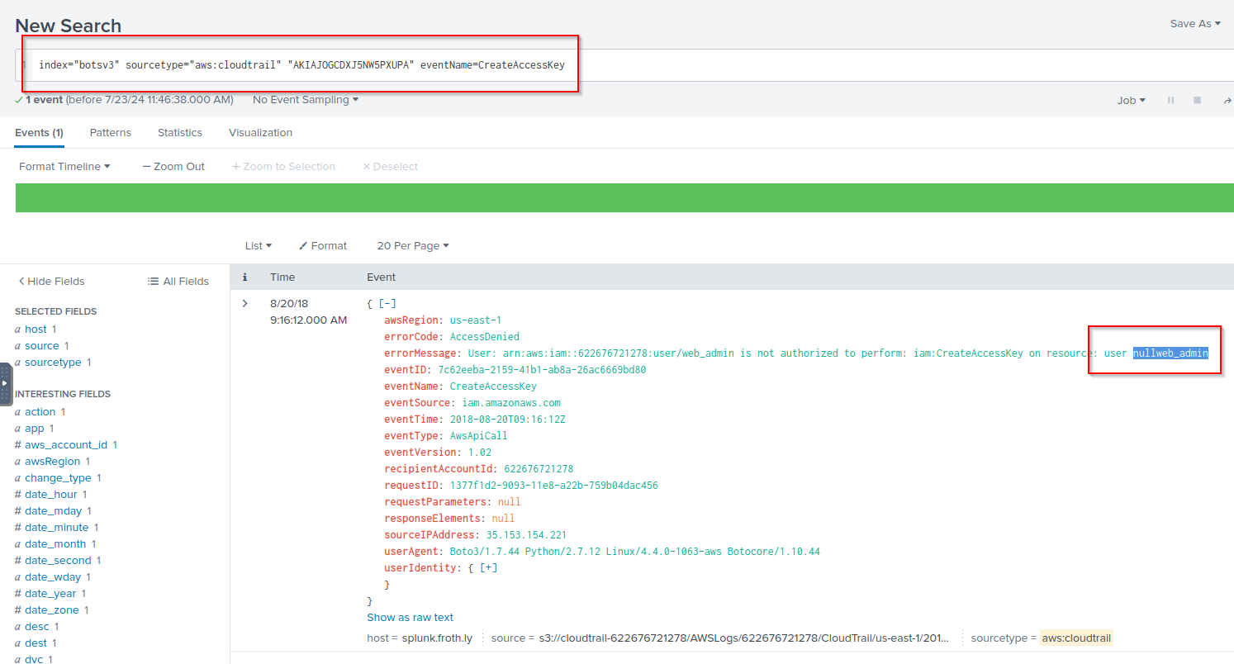Click the Format pencil button
The height and width of the screenshot is (664, 1234).
[323, 245]
